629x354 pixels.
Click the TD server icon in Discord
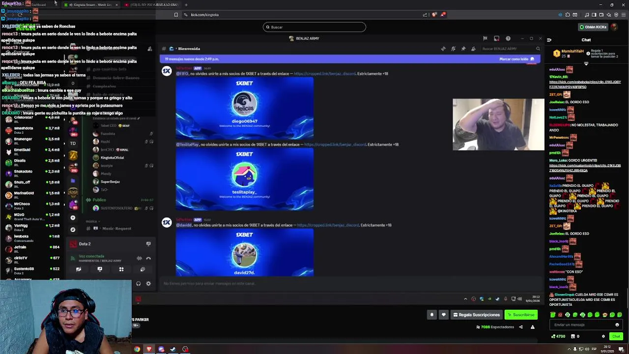coord(73,144)
